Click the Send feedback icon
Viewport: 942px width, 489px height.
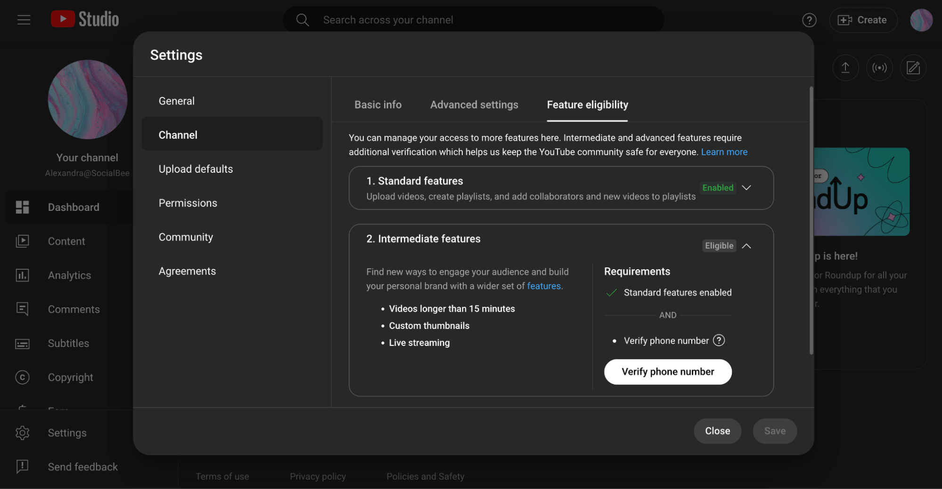[x=22, y=466]
